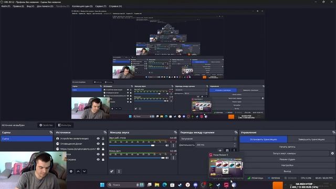Mute the Микр./доп. channel

[167, 158]
